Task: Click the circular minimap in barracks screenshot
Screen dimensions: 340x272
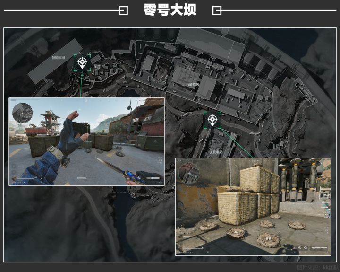Action: 23,113
